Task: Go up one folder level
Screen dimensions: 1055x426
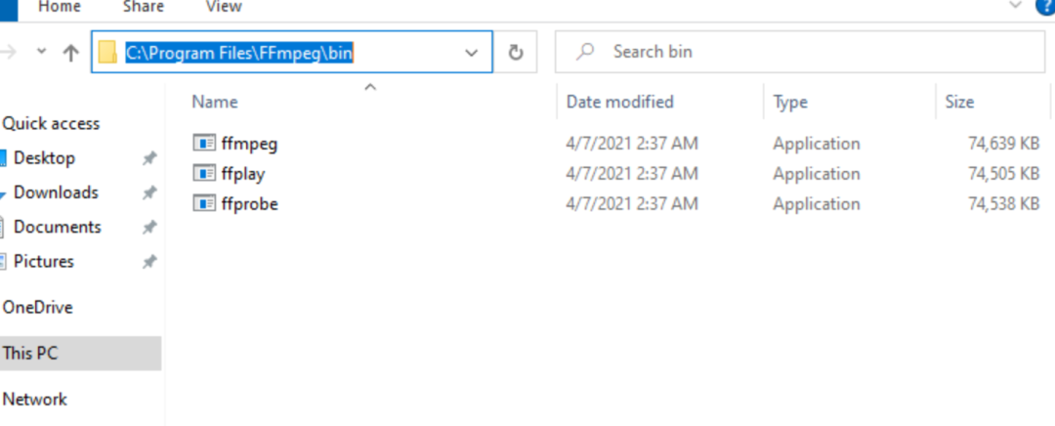Action: click(70, 53)
